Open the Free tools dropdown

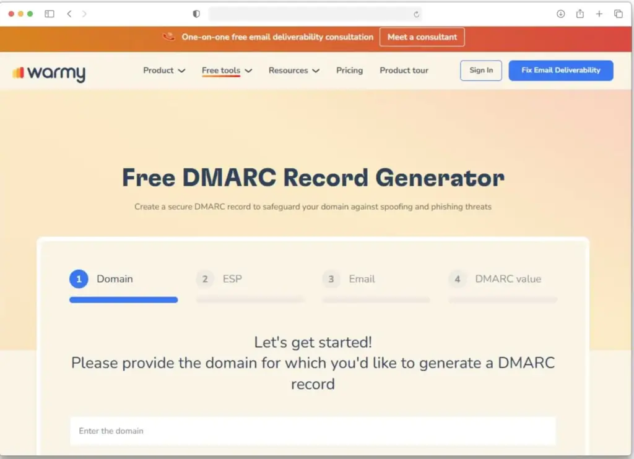pyautogui.click(x=226, y=71)
